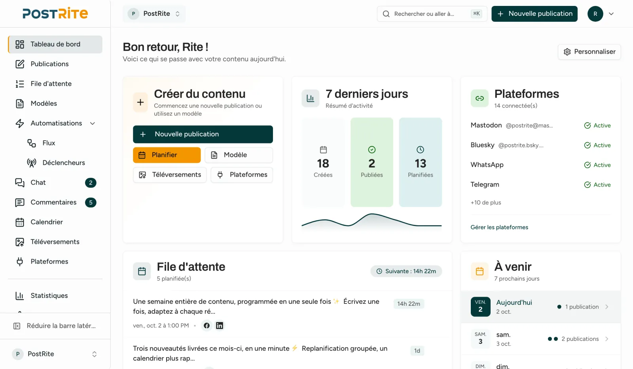Click the Créées calendar icon card
Viewport: 633px width, 369px height.
coord(323,162)
